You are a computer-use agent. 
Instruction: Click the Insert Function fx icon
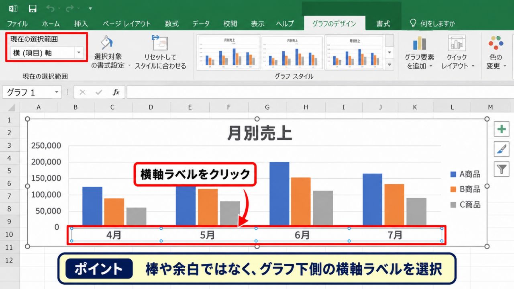[116, 92]
